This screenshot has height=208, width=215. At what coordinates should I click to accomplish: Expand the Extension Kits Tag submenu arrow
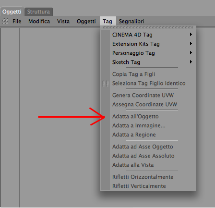(x=191, y=44)
